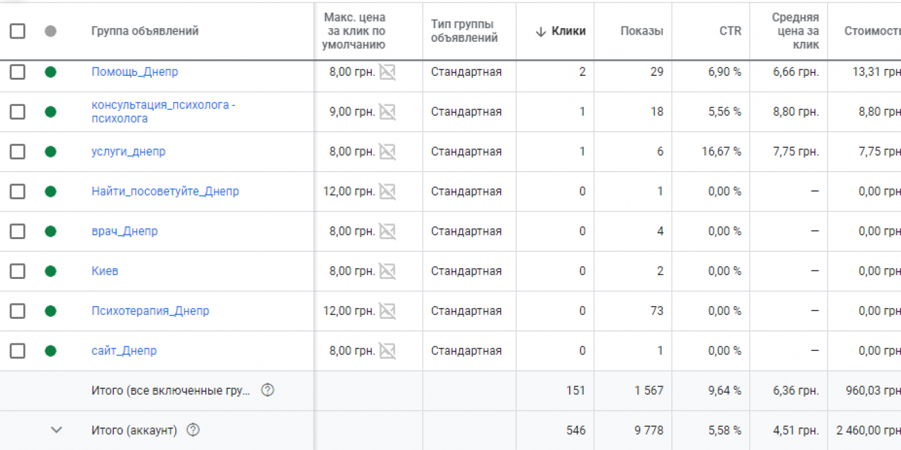Open the услуги_днепр ad group link
This screenshot has width=901, height=450.
[x=128, y=152]
